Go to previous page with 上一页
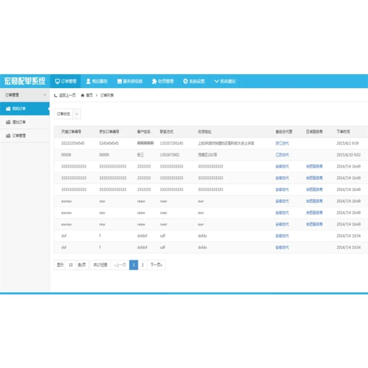The width and height of the screenshot is (368, 368). (120, 265)
